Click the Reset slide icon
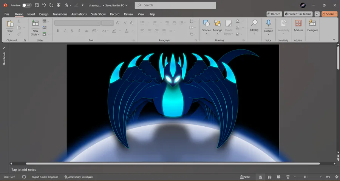This screenshot has width=340, height=181. click(45, 28)
